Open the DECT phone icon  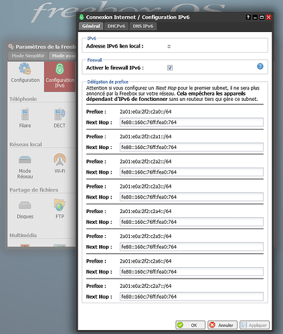[x=60, y=114]
